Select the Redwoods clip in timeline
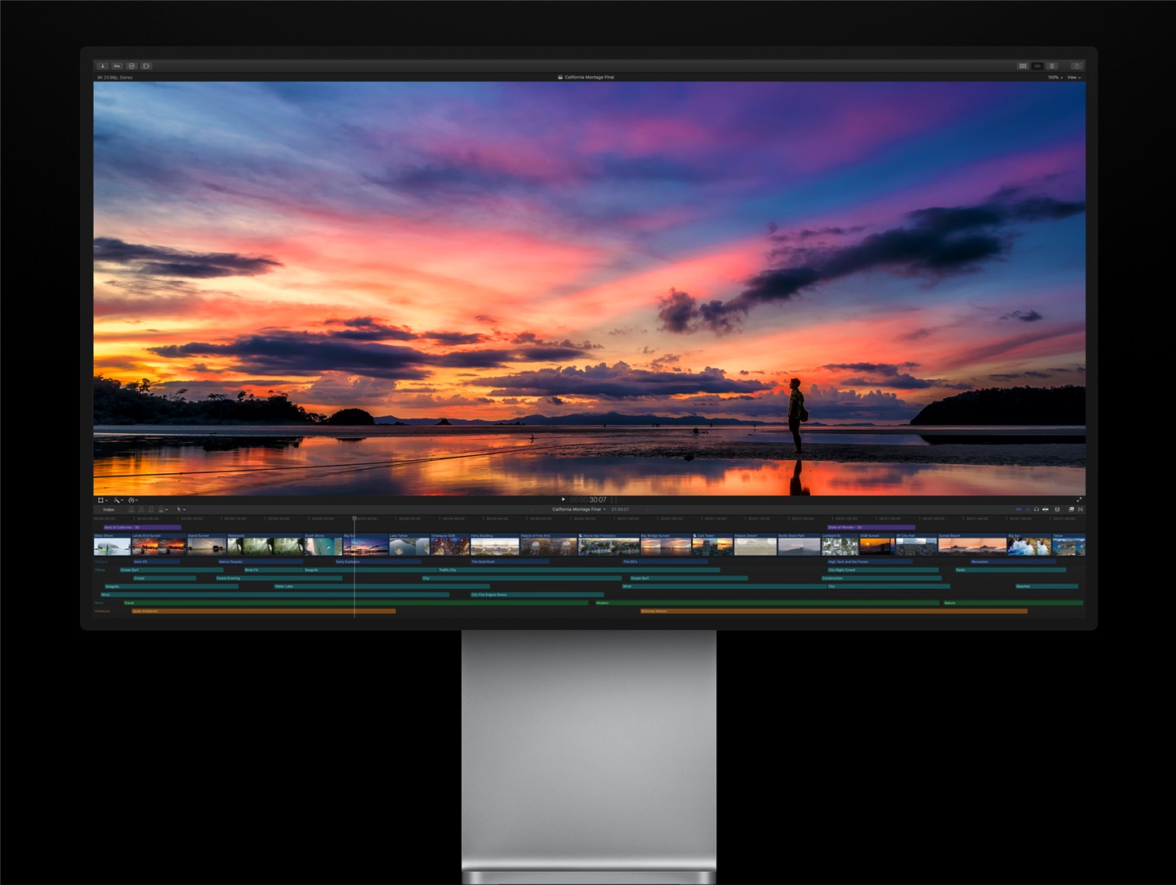The width and height of the screenshot is (1176, 885). tap(265, 545)
